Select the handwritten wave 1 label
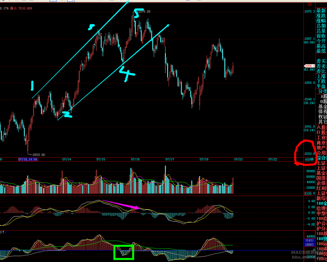This screenshot has width=327, height=262. click(32, 85)
